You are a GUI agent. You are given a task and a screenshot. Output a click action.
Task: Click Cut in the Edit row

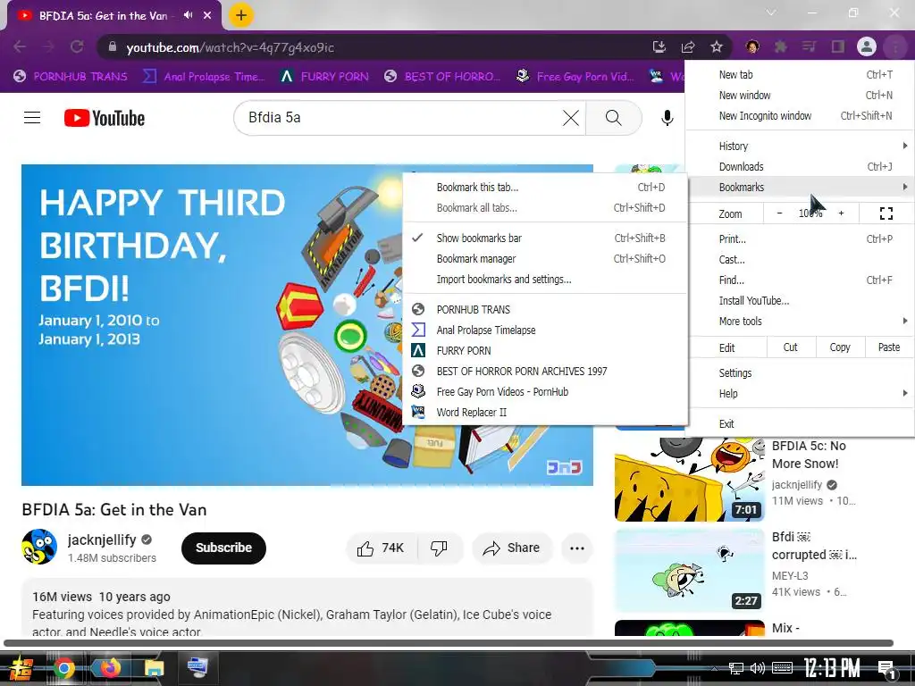point(790,347)
